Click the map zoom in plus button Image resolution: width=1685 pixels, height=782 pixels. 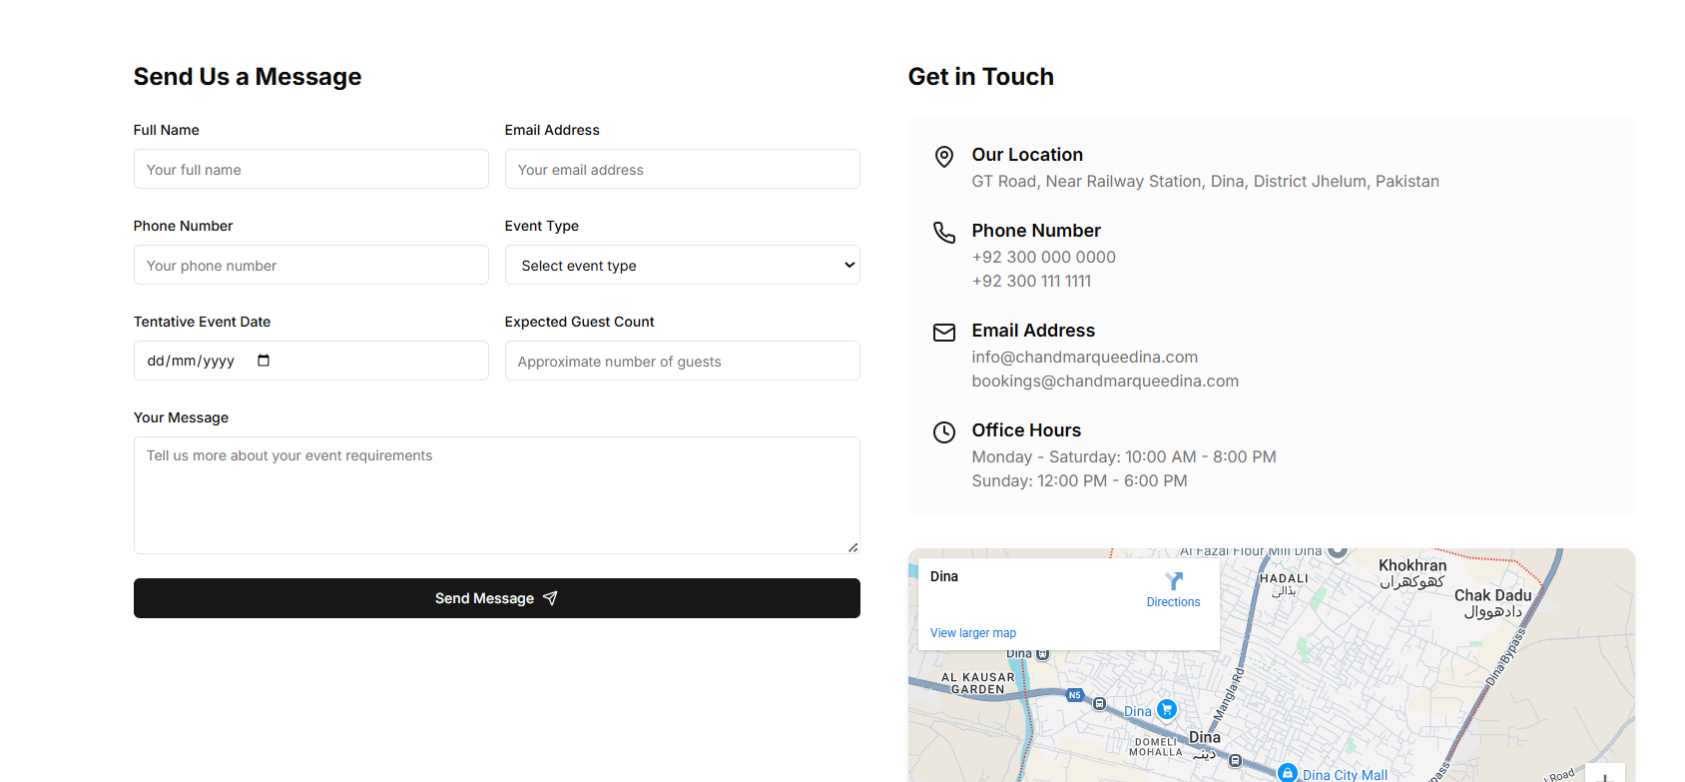point(1605,775)
